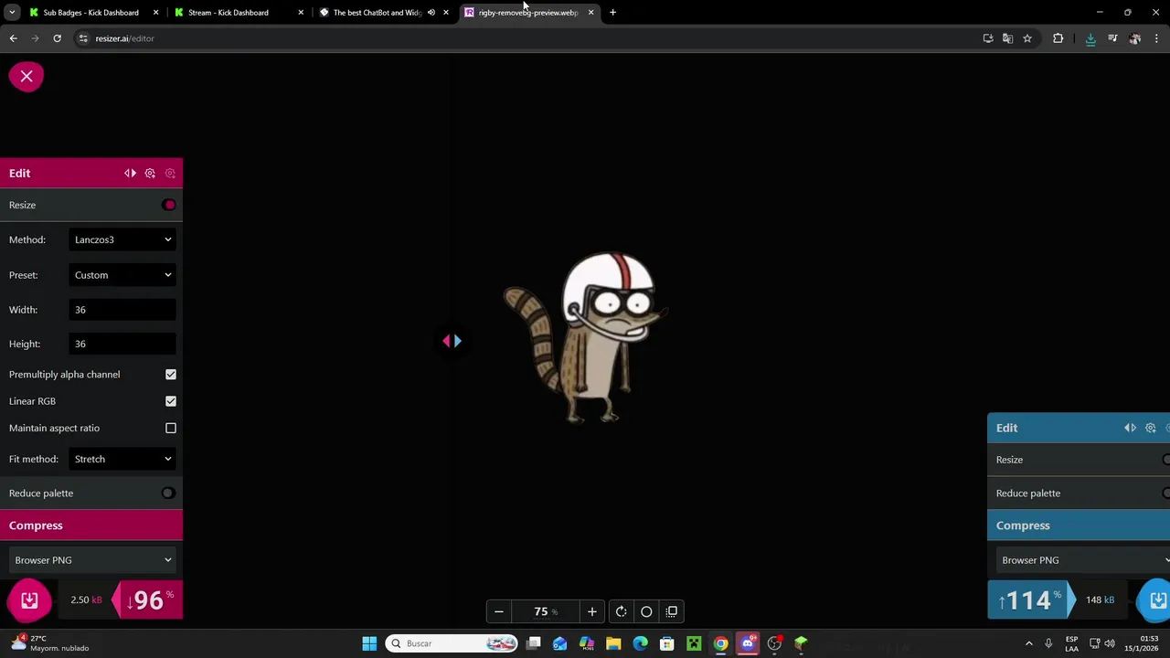Open the Chrome profile avatar
Viewport: 1170px width, 658px height.
coord(1134,38)
